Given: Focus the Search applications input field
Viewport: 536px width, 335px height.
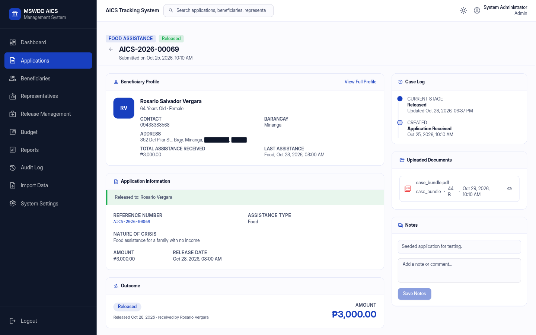Looking at the screenshot, I should point(218,10).
